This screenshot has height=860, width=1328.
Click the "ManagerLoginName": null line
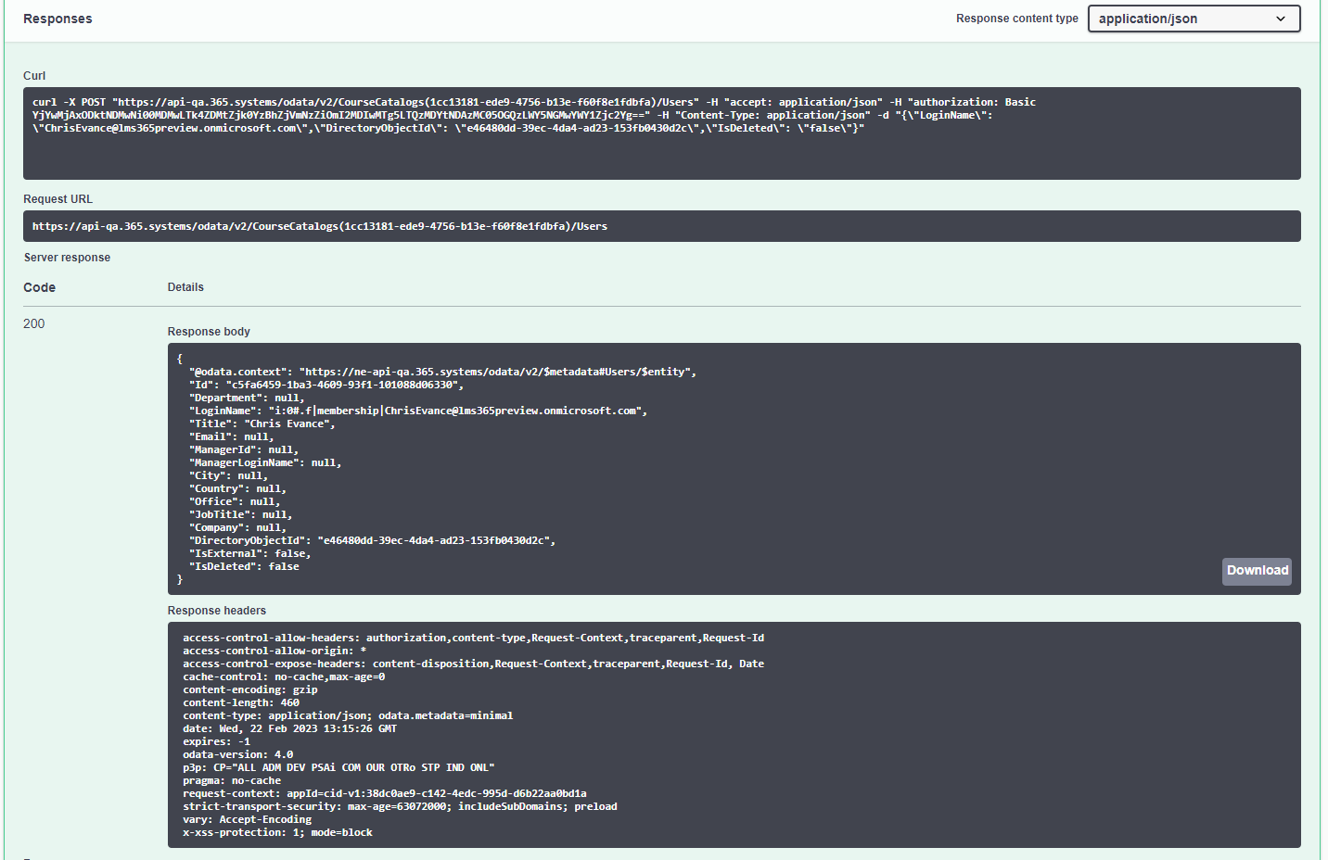tap(265, 462)
